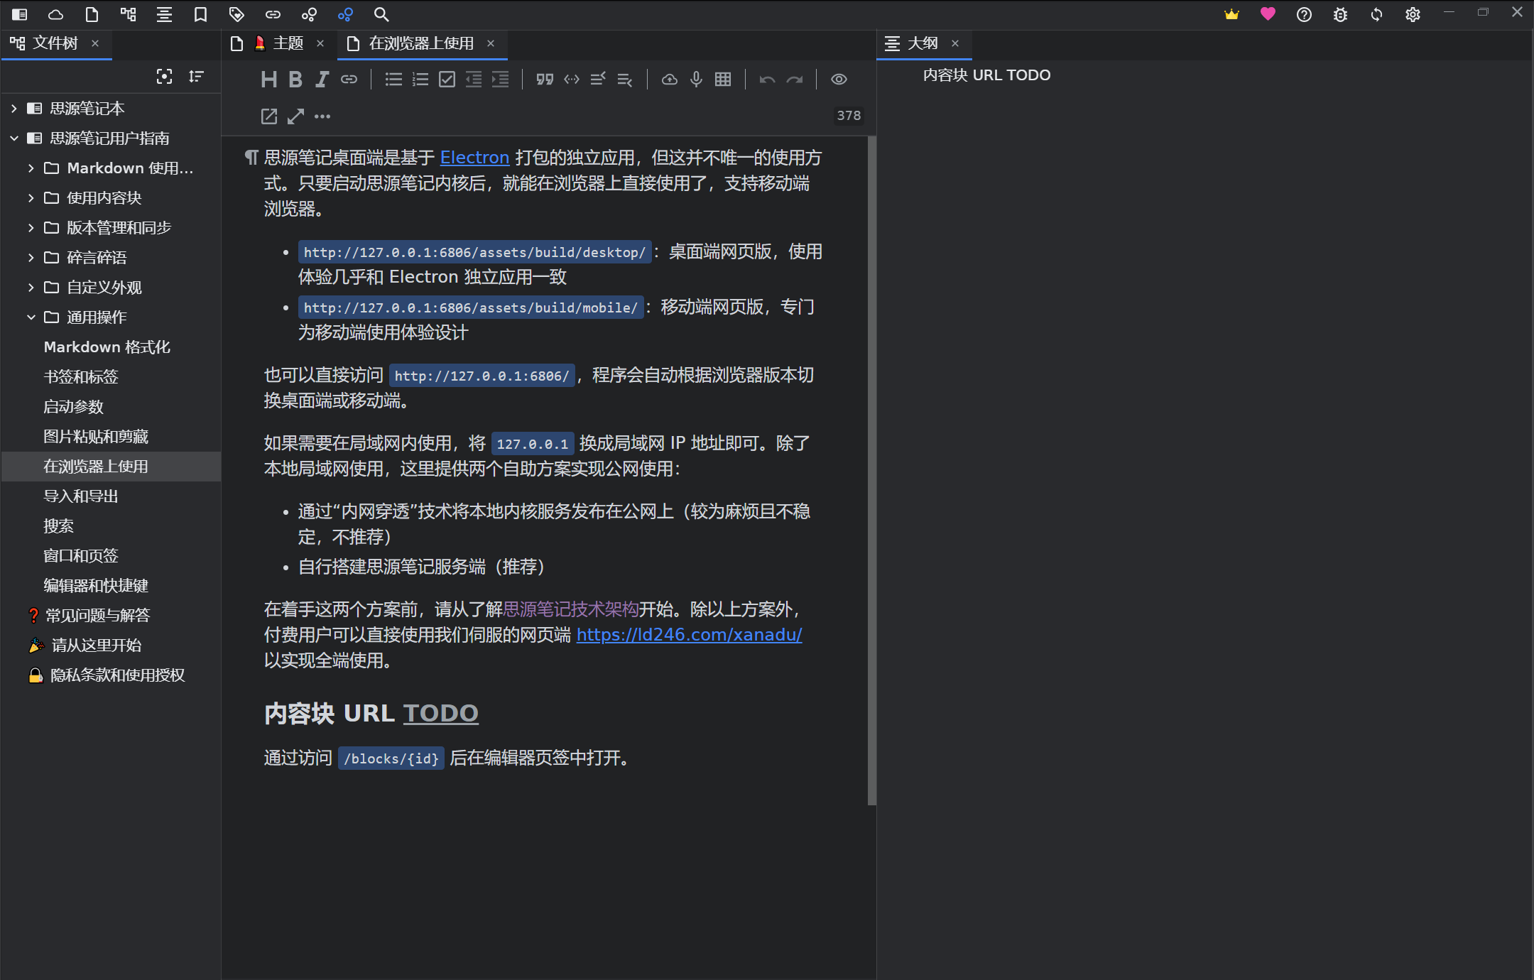Apply italic formatting
The height and width of the screenshot is (980, 1534).
pos(322,80)
